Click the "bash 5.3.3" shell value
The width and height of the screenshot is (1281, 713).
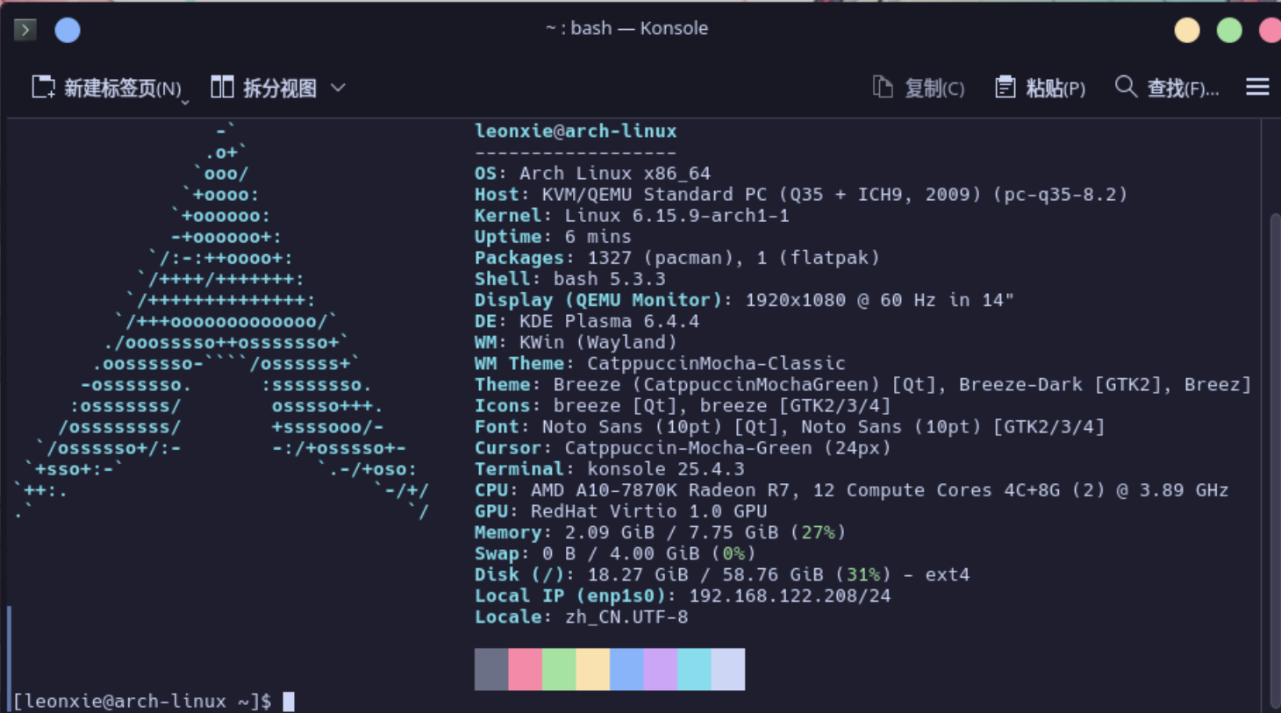[x=609, y=279]
